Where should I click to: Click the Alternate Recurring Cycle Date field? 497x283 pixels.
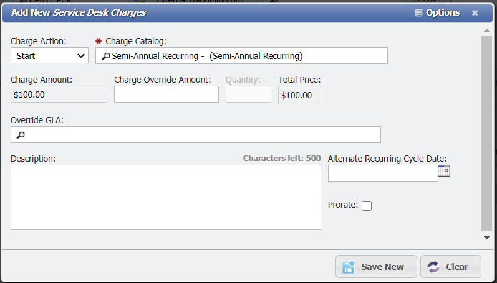pos(383,173)
